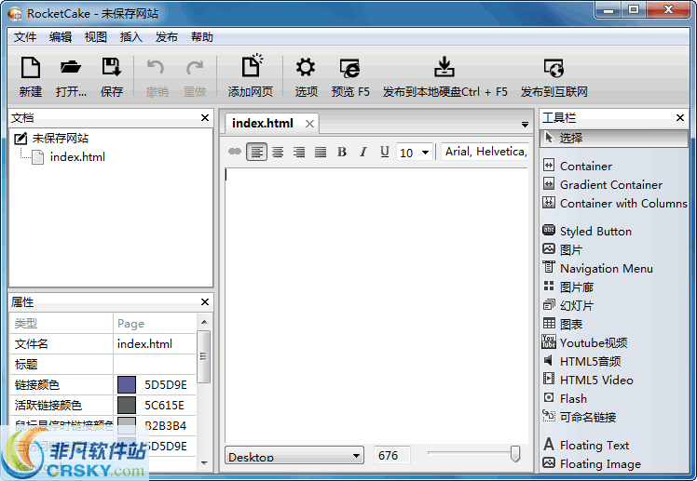This screenshot has height=481, width=697.
Task: Close the 属性 panel
Action: click(205, 301)
